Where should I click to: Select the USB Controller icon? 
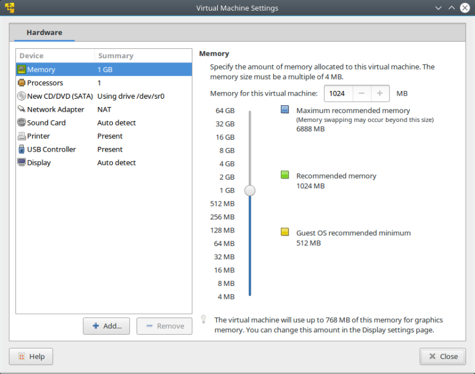click(20, 149)
